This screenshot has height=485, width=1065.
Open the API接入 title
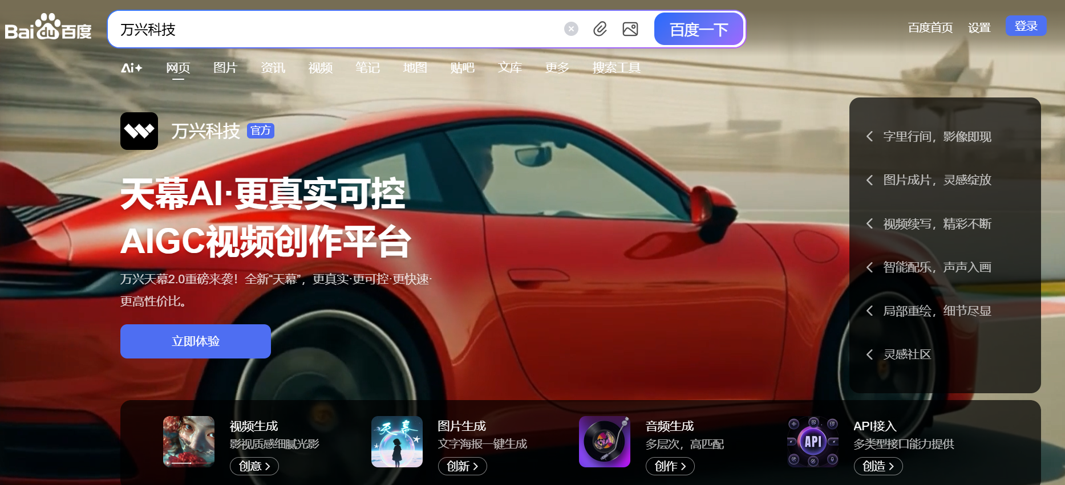(875, 426)
